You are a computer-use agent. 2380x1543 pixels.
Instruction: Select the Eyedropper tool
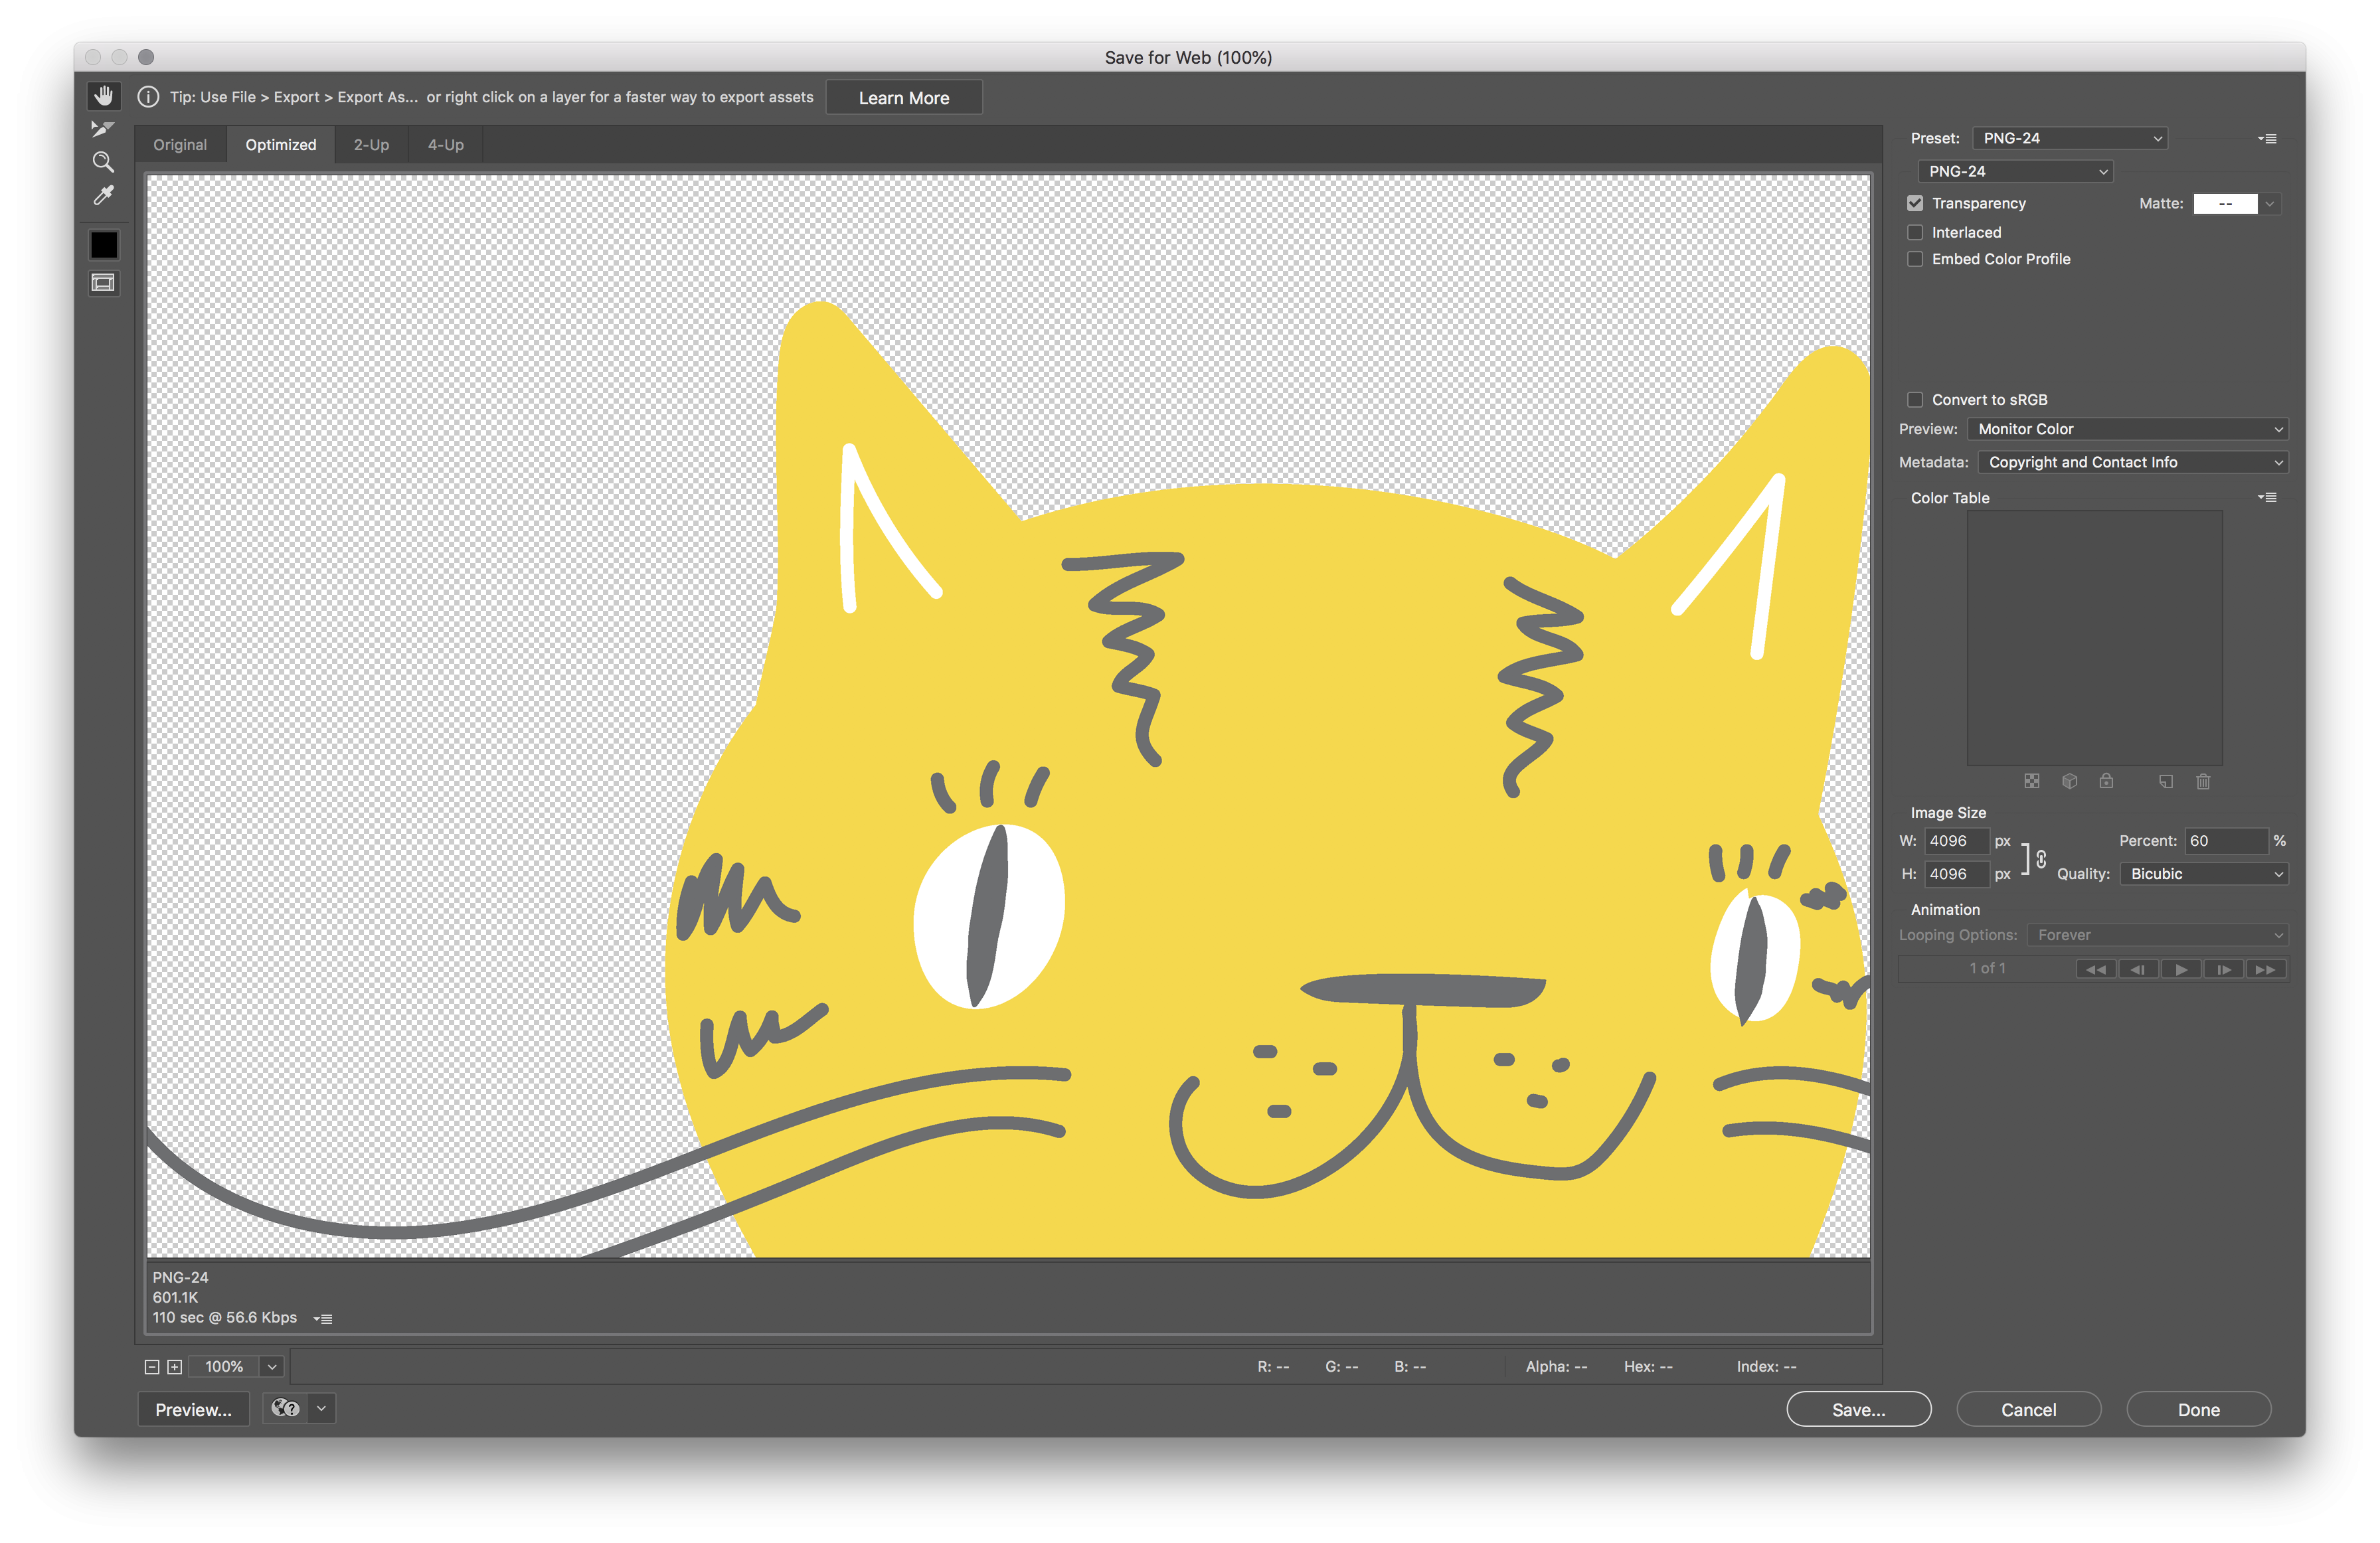point(103,196)
